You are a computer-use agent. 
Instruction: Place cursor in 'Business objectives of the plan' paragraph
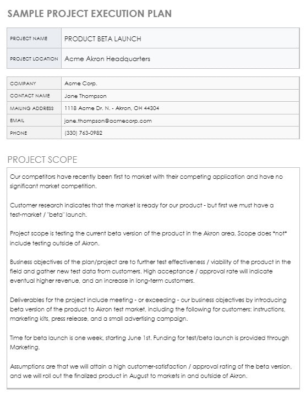tap(150, 271)
